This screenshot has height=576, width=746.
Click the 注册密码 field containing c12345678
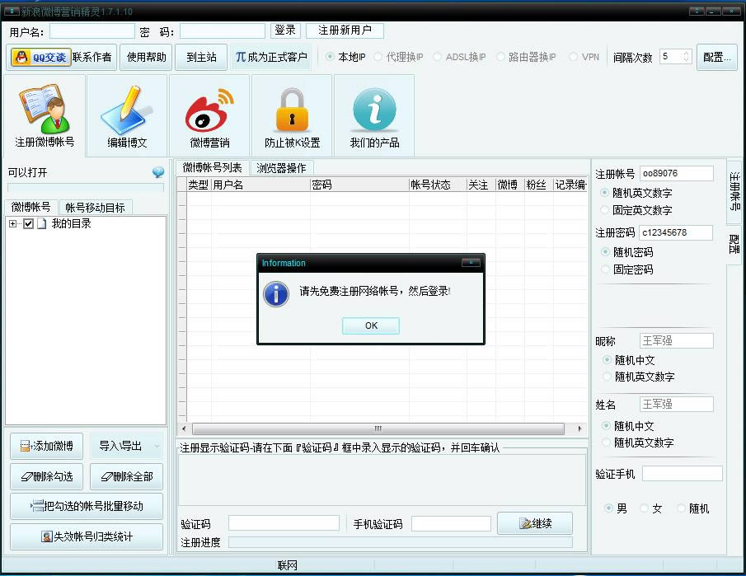click(x=676, y=232)
